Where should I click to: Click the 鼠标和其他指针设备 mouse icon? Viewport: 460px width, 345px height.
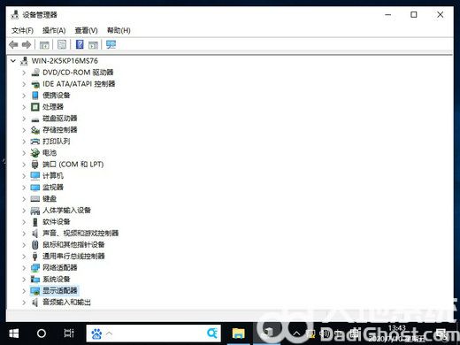pos(35,245)
